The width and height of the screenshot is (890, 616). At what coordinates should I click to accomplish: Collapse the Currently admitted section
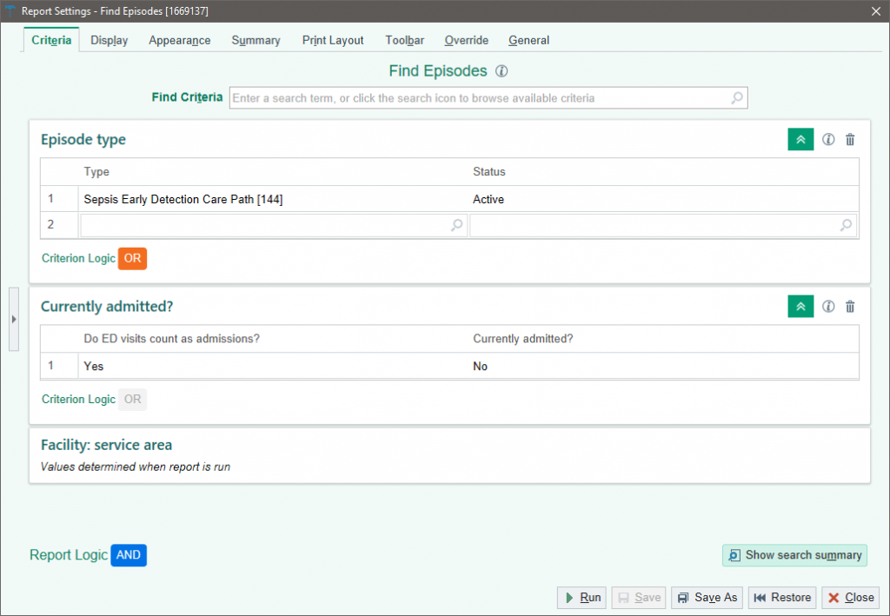point(800,307)
